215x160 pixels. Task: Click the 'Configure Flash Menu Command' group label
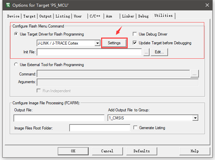pyautogui.click(x=38, y=26)
